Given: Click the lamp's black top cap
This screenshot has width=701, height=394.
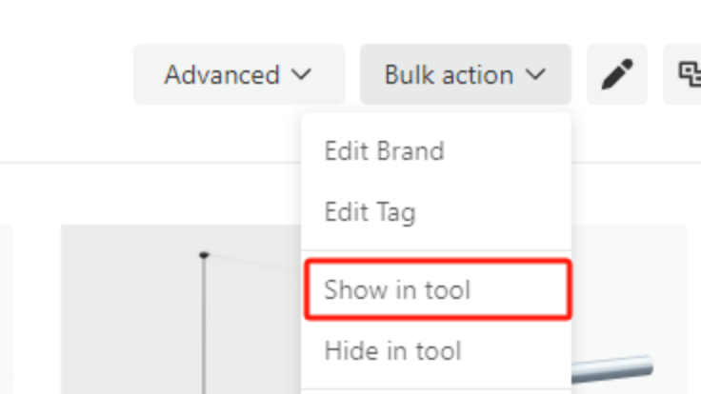Looking at the screenshot, I should coord(204,255).
